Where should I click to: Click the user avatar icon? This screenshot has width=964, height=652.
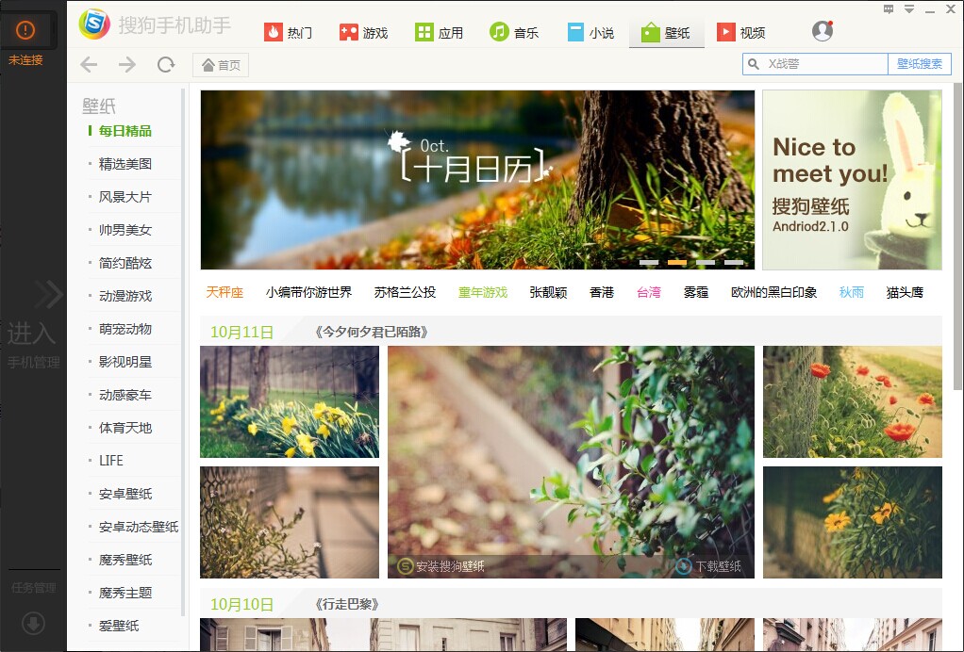tap(821, 29)
